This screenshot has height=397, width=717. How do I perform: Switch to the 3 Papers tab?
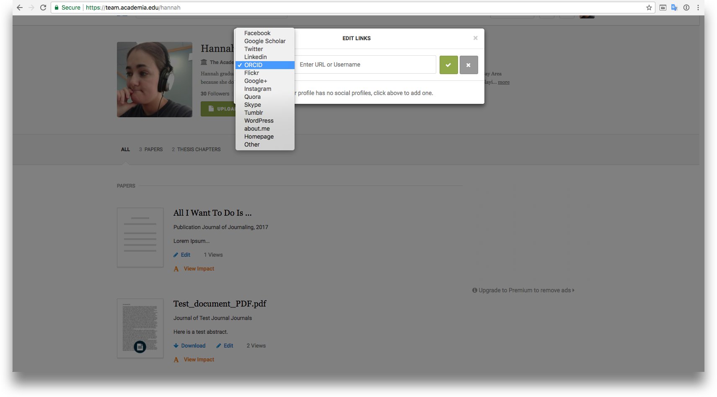151,150
